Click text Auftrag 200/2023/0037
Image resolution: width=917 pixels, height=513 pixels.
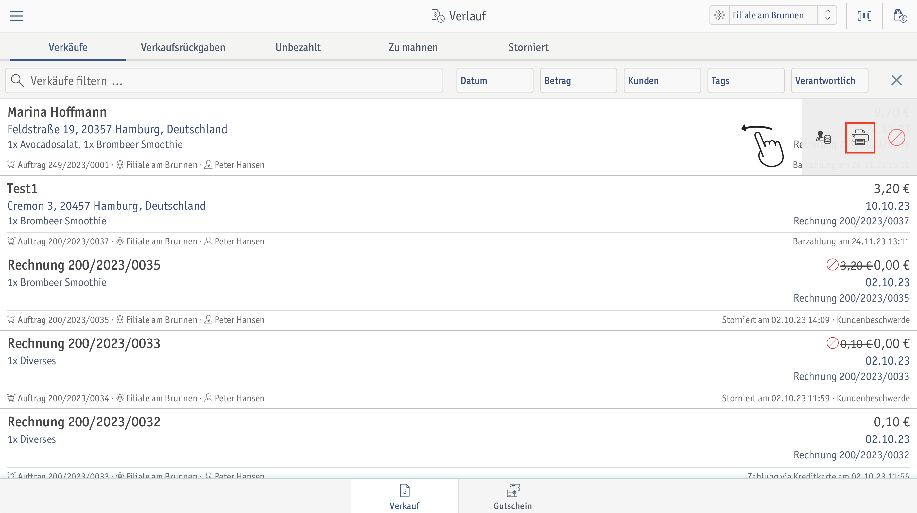[63, 241]
